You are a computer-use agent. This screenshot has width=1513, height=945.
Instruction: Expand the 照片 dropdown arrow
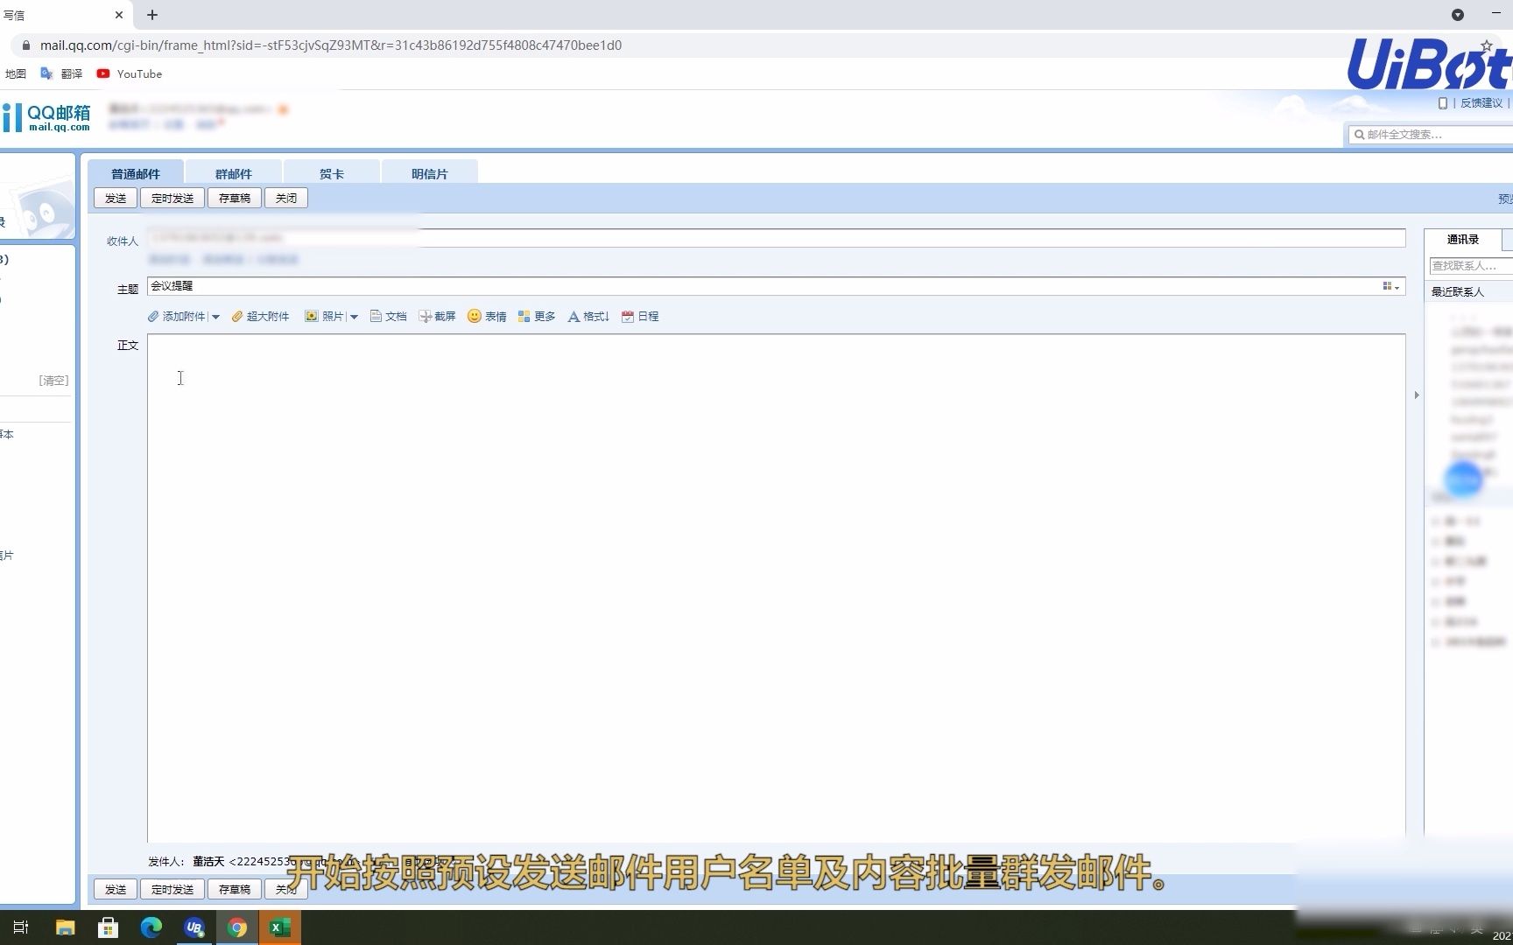click(x=354, y=317)
